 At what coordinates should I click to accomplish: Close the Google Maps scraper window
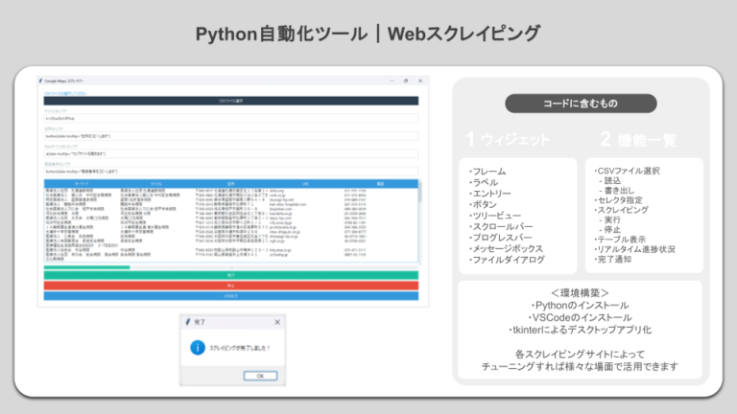(x=420, y=81)
